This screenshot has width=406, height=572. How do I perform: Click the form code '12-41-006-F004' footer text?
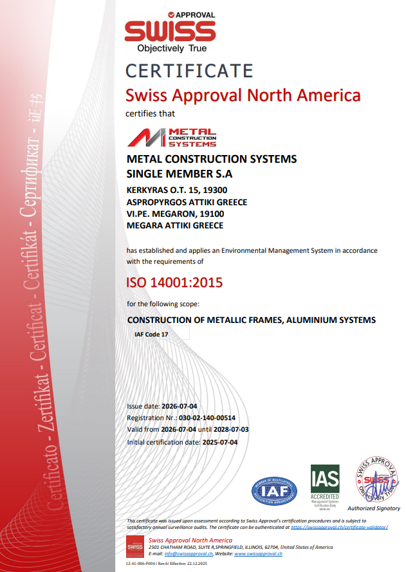point(167,564)
